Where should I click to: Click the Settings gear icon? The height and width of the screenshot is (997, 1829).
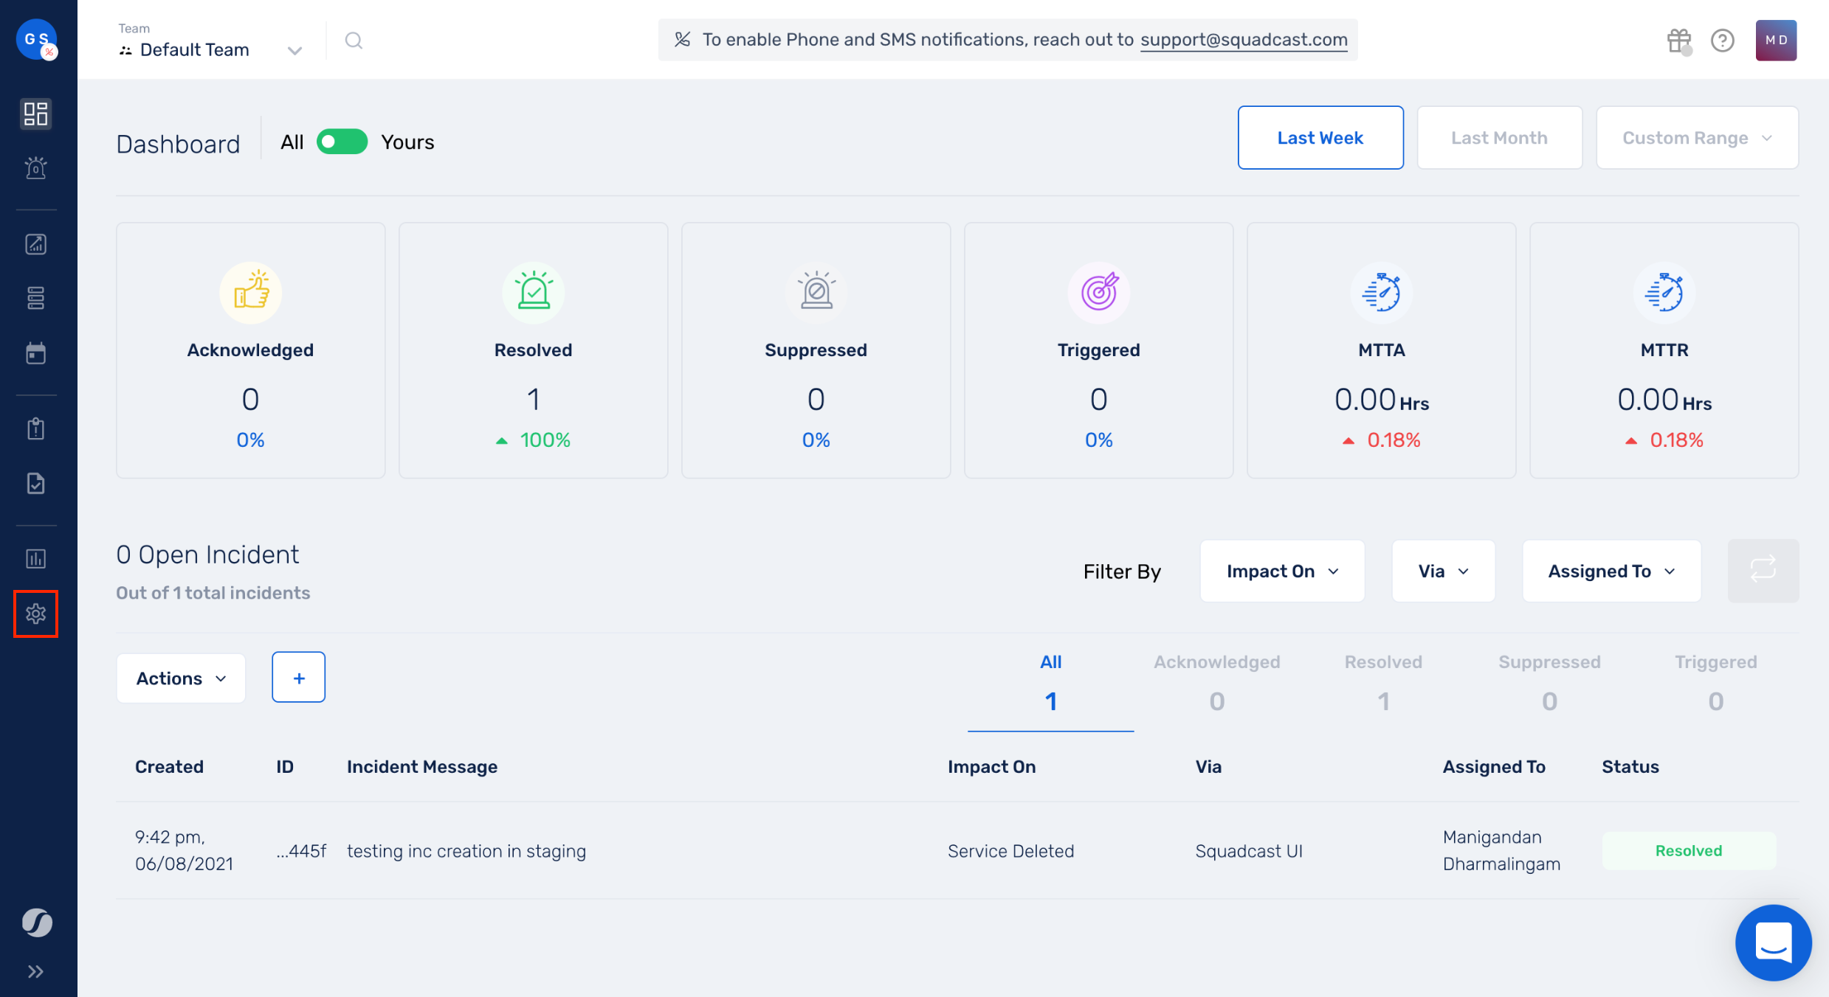pos(35,614)
